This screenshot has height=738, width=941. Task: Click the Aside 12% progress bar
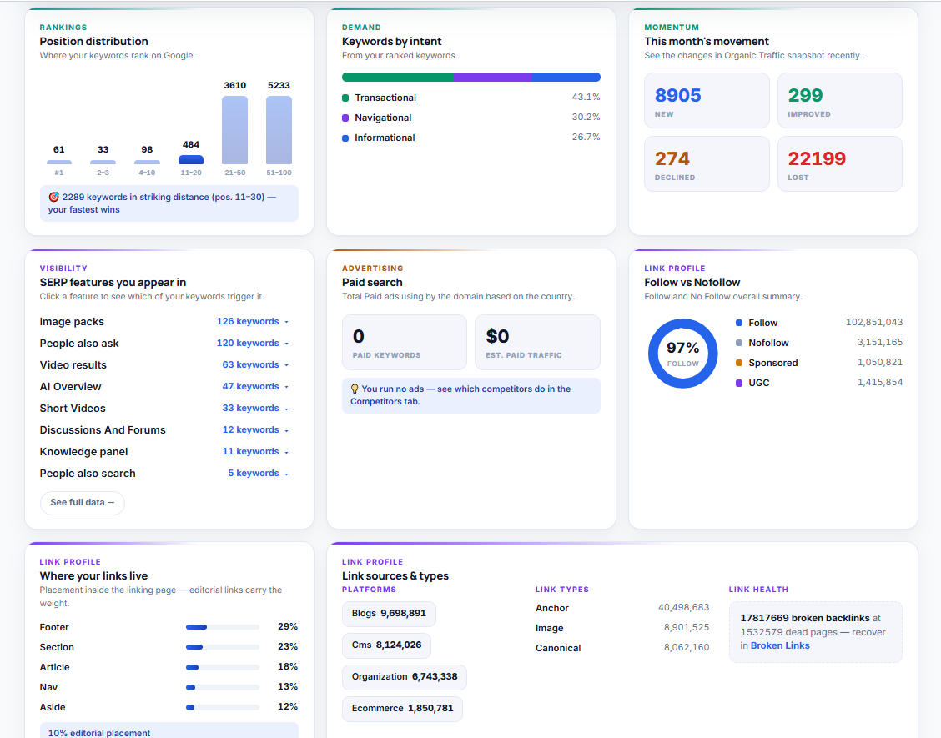pos(222,707)
